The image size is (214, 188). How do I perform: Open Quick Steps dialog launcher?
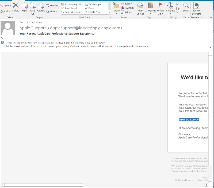pos(110,17)
